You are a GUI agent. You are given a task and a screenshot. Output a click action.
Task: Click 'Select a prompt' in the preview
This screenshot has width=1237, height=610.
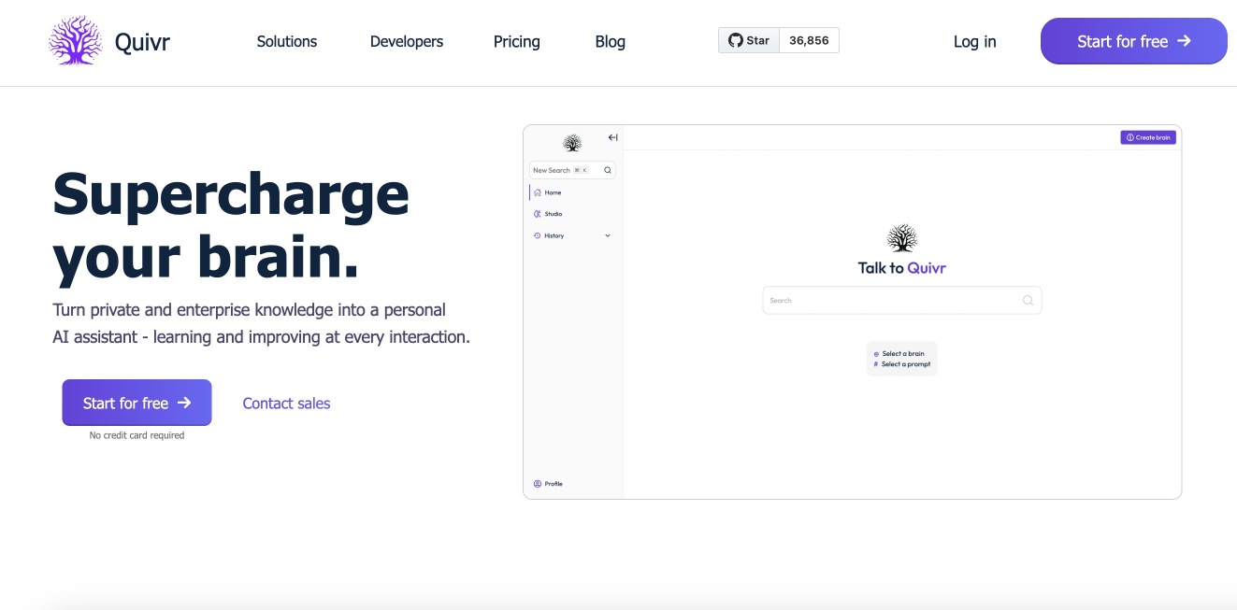(901, 364)
